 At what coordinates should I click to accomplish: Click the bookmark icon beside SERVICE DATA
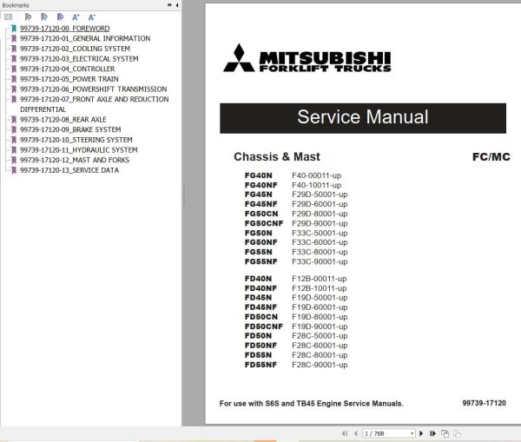pyautogui.click(x=14, y=170)
